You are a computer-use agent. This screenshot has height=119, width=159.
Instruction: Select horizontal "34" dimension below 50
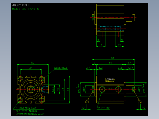31,68
